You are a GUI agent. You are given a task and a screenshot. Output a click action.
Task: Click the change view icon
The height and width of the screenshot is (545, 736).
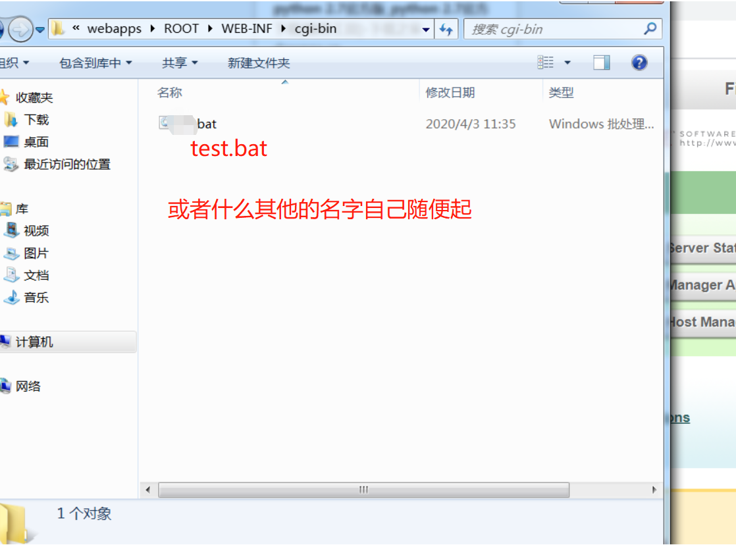pos(546,63)
